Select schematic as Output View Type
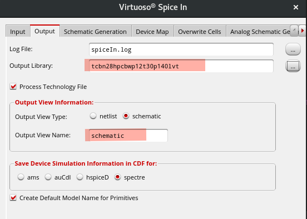 (126, 116)
